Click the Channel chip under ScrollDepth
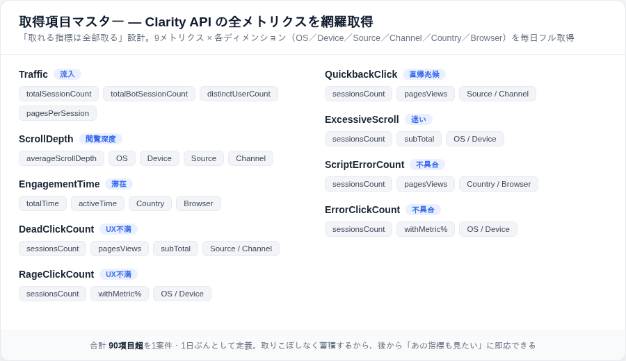The height and width of the screenshot is (361, 626). [x=250, y=158]
